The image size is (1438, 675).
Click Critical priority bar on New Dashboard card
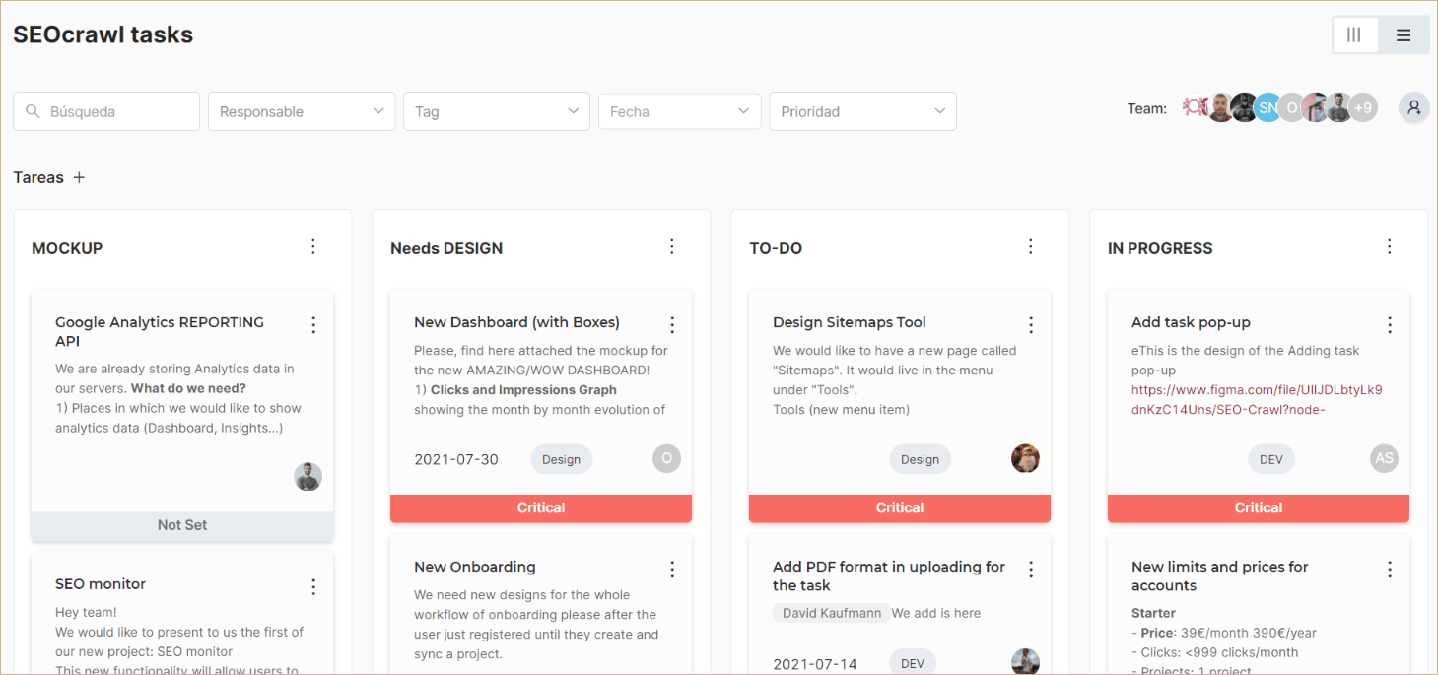(541, 508)
